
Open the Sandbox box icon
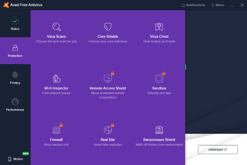tap(159, 79)
